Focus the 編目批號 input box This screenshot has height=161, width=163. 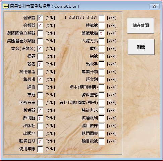[x=102, y=142]
